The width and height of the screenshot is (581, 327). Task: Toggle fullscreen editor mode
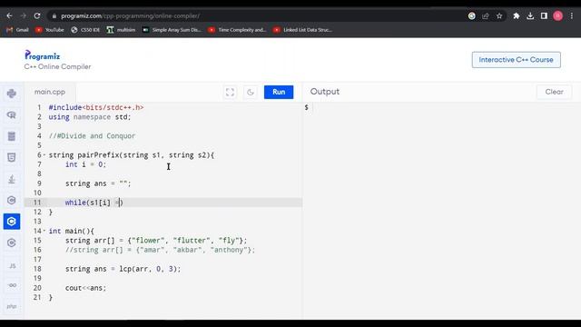230,92
